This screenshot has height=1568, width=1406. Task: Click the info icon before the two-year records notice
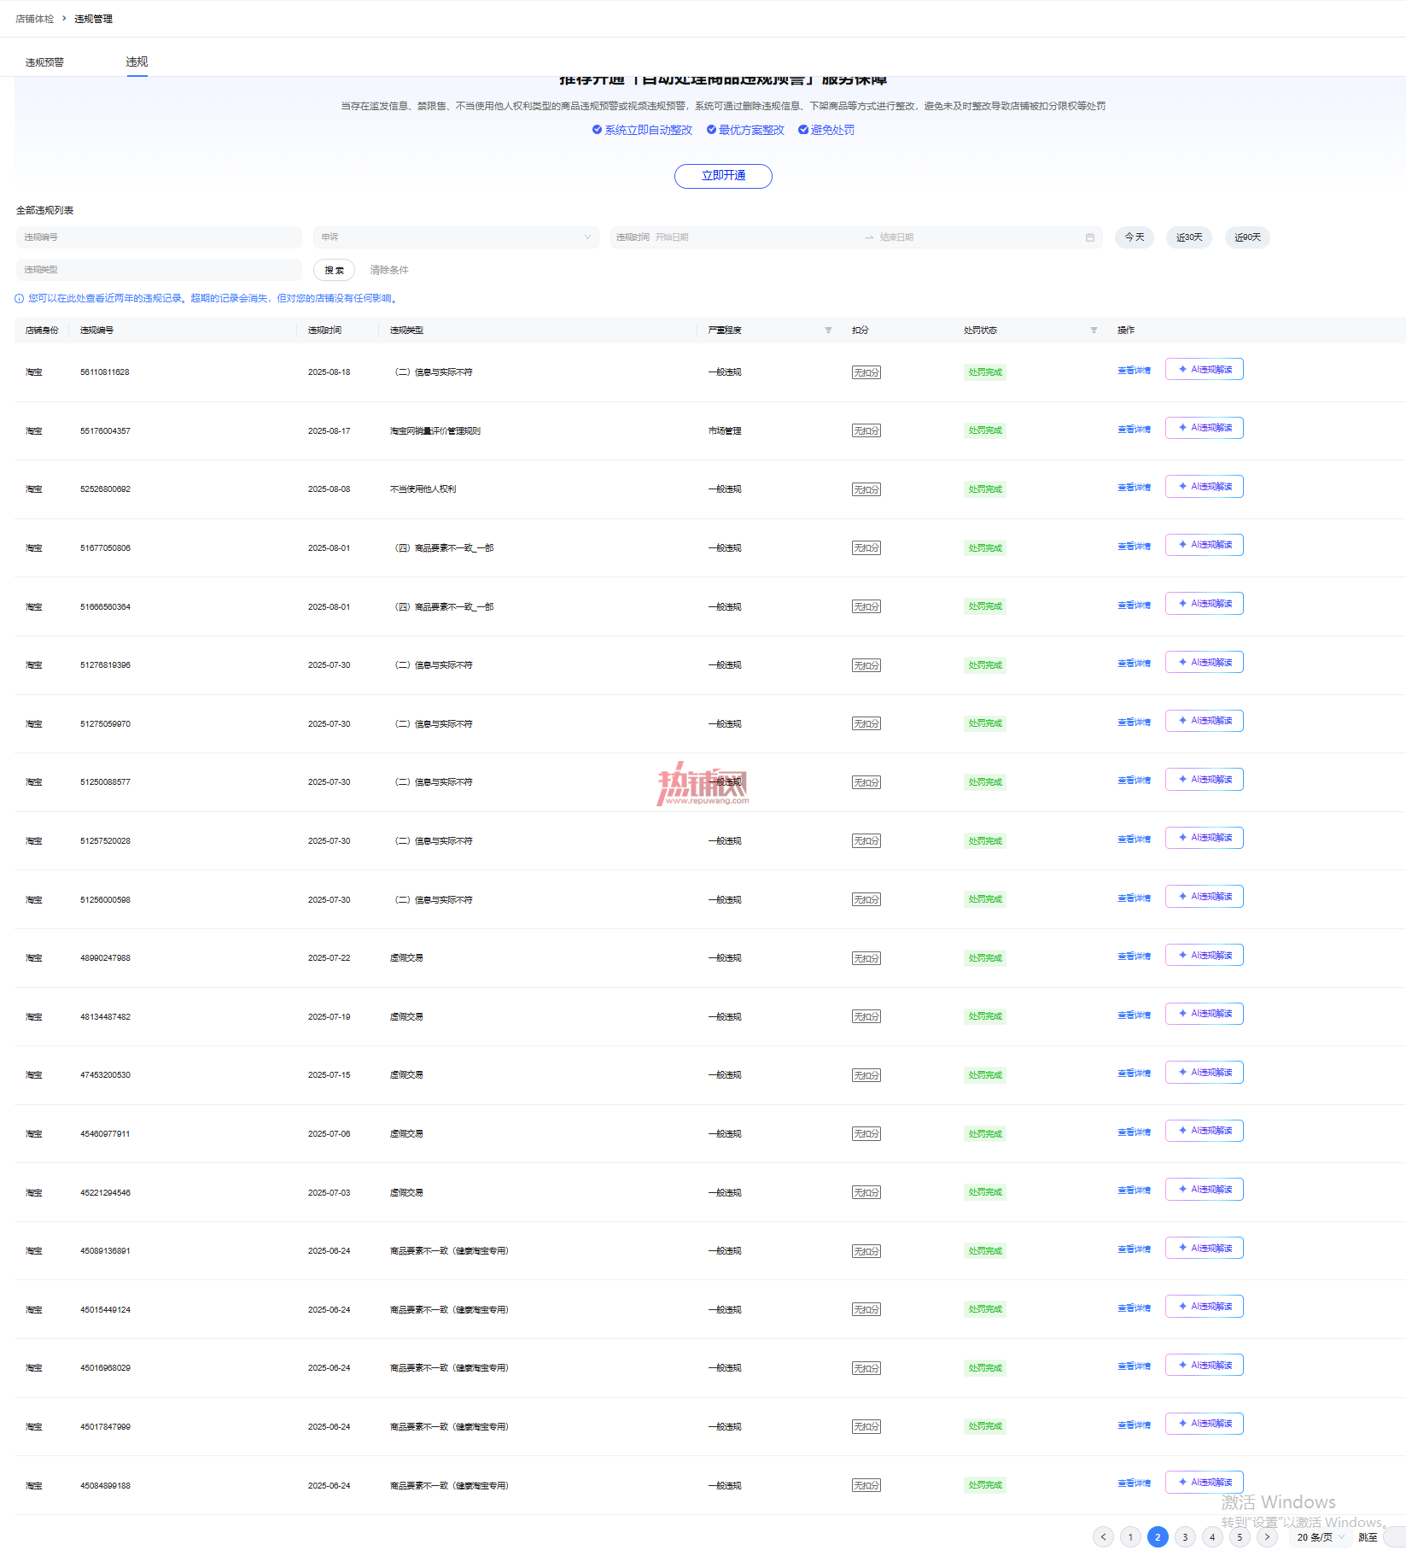20,299
